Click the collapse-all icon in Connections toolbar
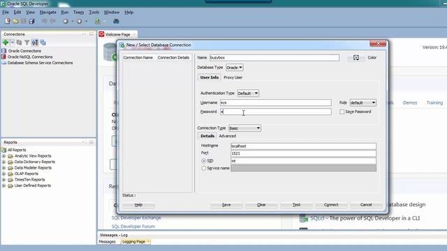 tap(43, 43)
